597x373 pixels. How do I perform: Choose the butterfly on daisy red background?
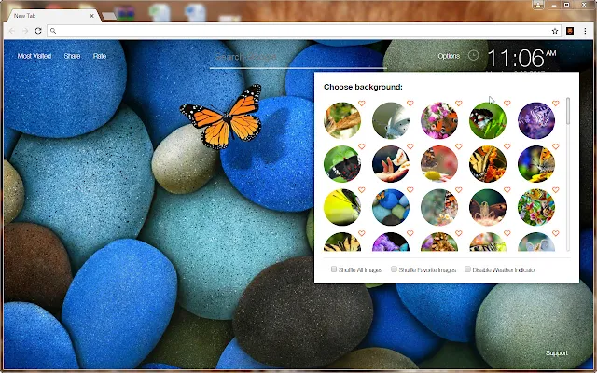tap(439, 164)
